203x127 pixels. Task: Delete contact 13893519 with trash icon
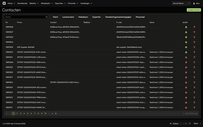pos(194,67)
